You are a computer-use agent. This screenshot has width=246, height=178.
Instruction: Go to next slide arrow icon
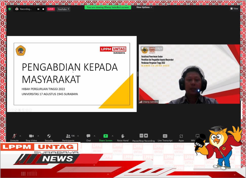click(x=12, y=110)
